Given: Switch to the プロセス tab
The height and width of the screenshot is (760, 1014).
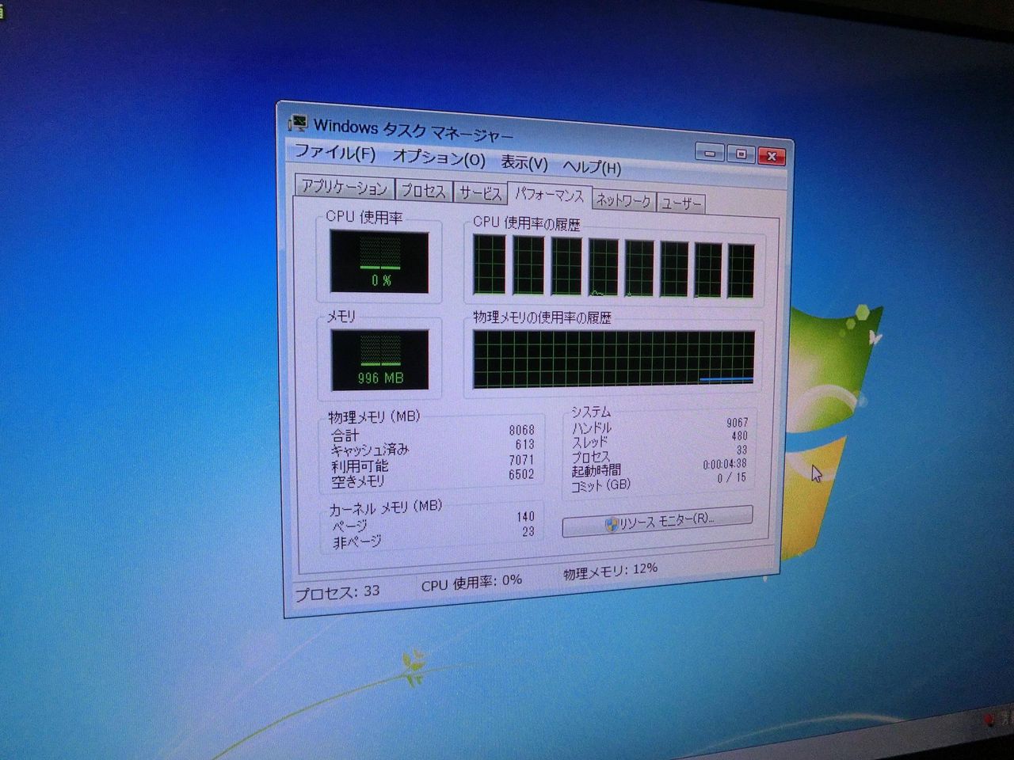Looking at the screenshot, I should [423, 191].
